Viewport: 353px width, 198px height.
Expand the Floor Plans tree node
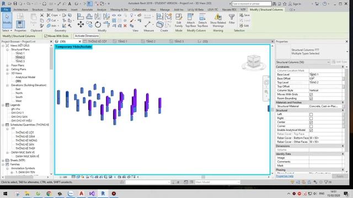coord(7,65)
